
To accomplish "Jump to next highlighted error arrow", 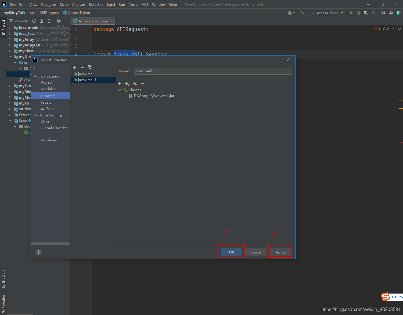I will [x=399, y=29].
